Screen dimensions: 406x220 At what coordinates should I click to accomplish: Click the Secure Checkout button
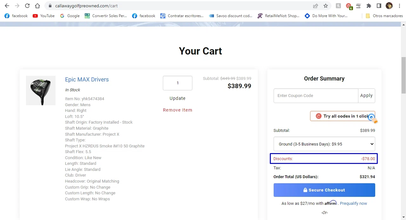coord(324,190)
